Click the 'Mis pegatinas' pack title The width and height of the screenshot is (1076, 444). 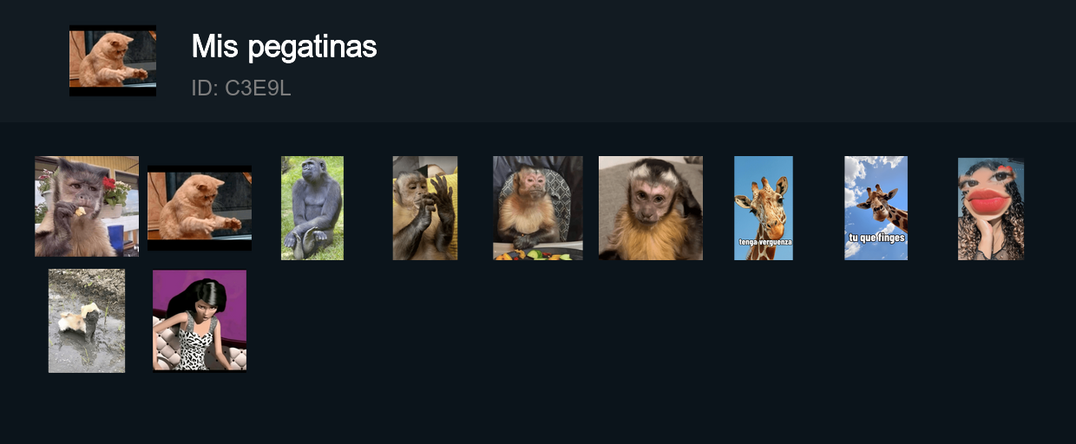pyautogui.click(x=285, y=47)
